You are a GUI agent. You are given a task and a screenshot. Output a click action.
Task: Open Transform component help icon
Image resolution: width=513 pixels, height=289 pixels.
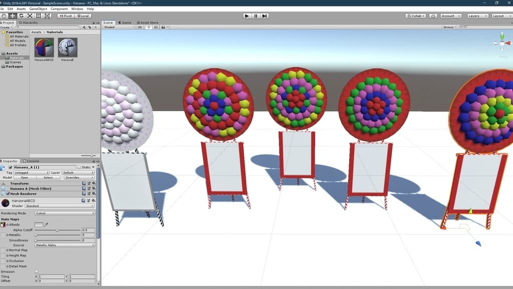(x=84, y=183)
